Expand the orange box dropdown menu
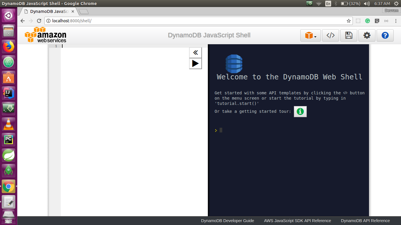Screen dimensions: 401x225 pos(310,35)
